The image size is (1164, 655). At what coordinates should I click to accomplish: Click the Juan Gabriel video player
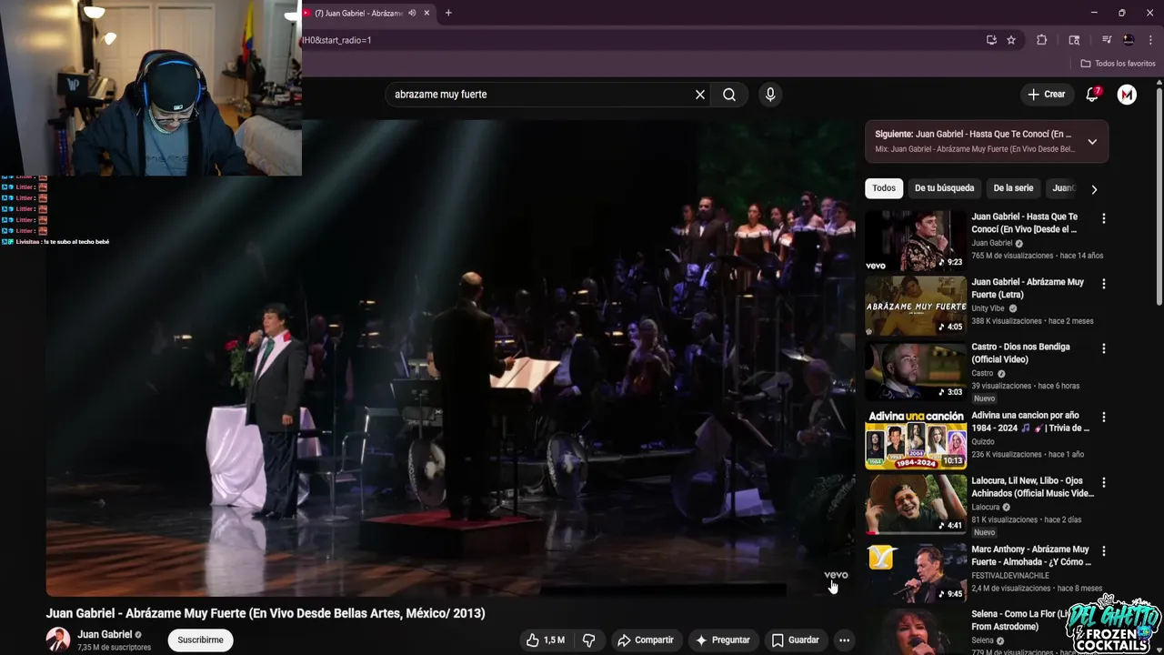coord(450,359)
